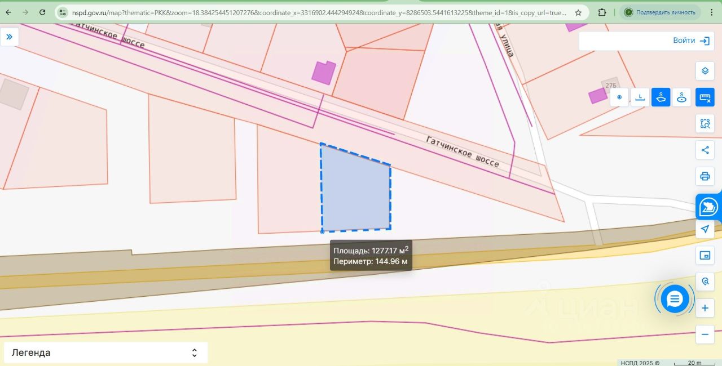Image resolution: width=722 pixels, height=366 pixels.
Task: Toggle the polygon area measurement tool
Action: point(661,97)
